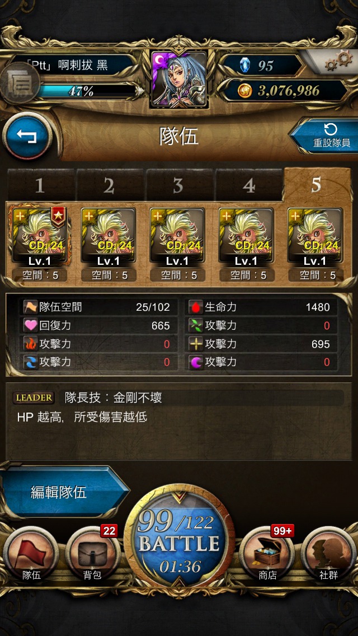The height and width of the screenshot is (636, 358).
Task: Select the fifth team member card
Action: [315, 236]
